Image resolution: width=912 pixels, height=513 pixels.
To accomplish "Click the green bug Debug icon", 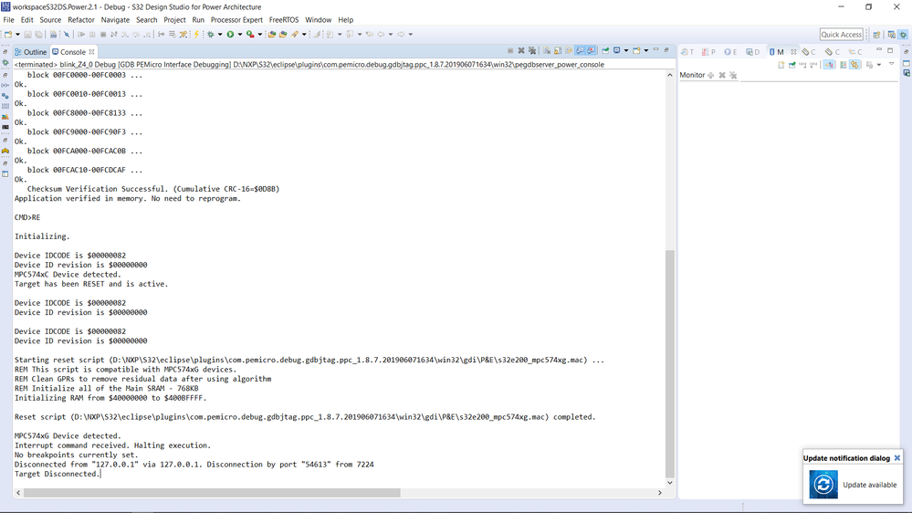I will coord(211,35).
